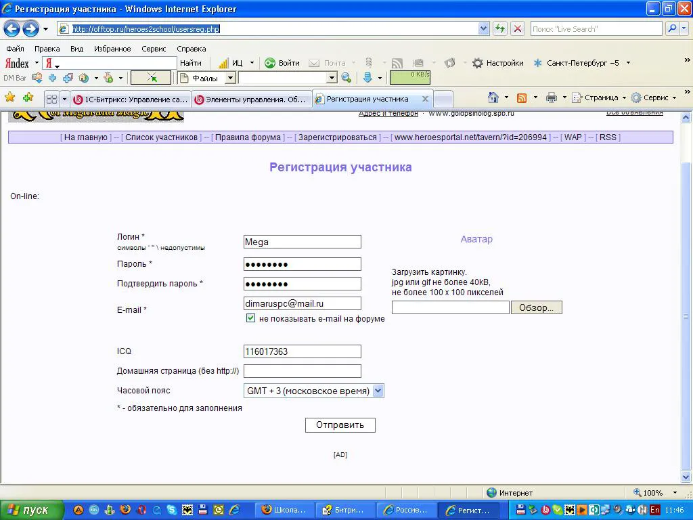Click the Refresh page icon

pos(500,28)
